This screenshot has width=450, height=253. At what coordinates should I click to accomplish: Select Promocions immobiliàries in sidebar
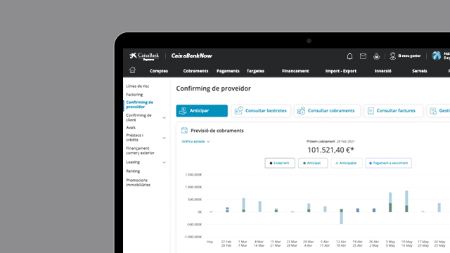(x=138, y=183)
